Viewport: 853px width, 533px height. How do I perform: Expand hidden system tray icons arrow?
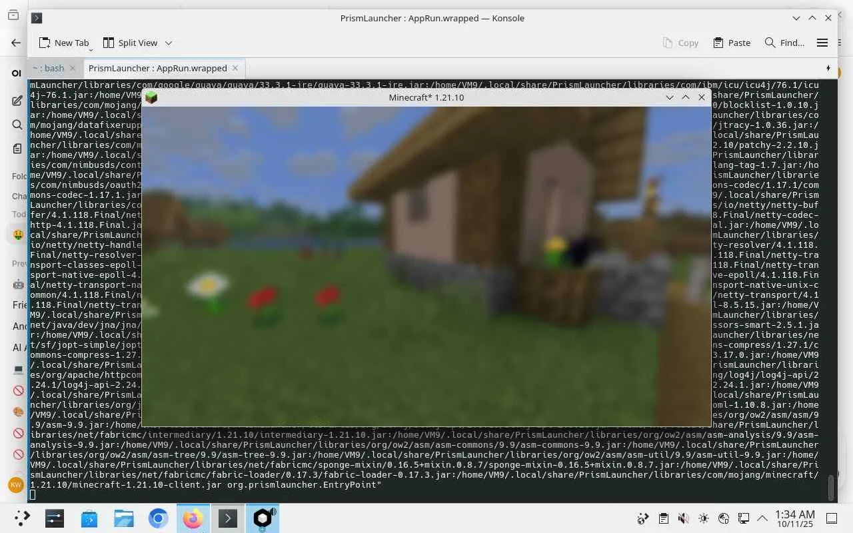[x=762, y=518]
